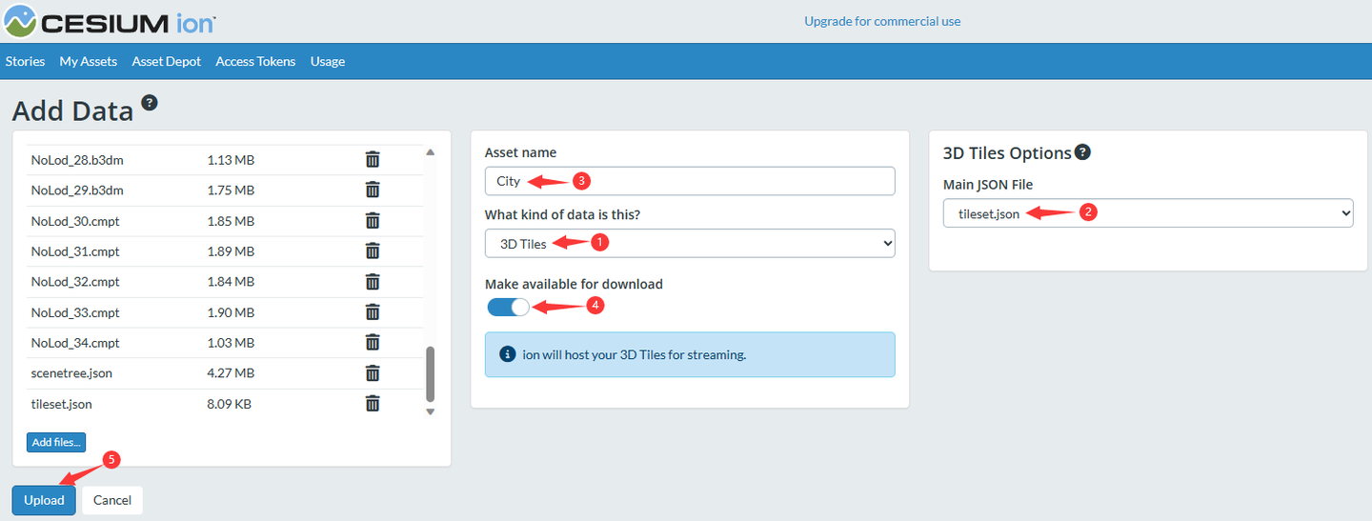Delete the NoLod_28.b3dm file

coord(373,160)
